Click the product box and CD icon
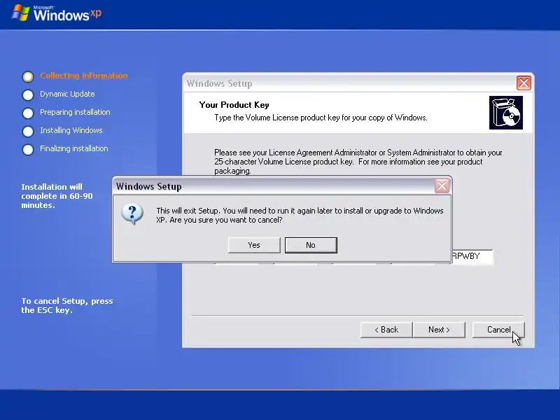The image size is (560, 420). click(x=505, y=113)
